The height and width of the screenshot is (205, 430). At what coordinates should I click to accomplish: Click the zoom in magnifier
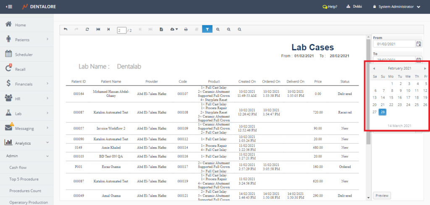pos(218,29)
